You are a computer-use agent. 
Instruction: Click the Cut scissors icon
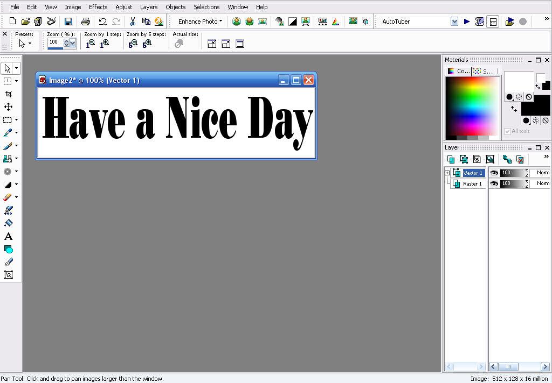(133, 22)
